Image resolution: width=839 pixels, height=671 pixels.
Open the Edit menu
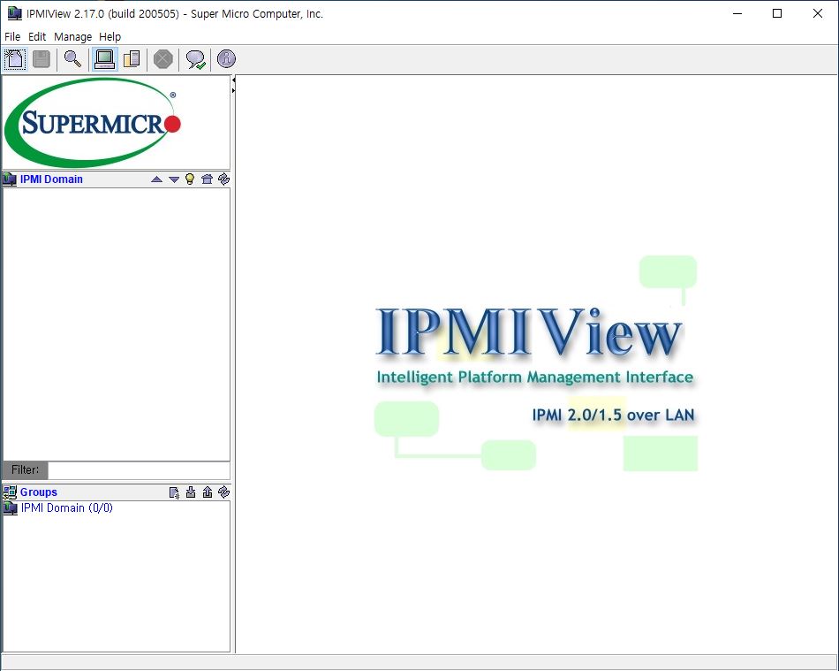pyautogui.click(x=37, y=36)
